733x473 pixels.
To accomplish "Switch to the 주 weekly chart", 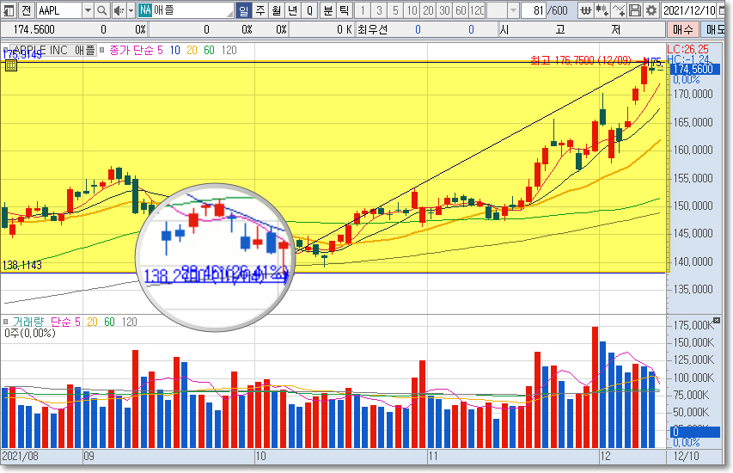I will 260,9.
